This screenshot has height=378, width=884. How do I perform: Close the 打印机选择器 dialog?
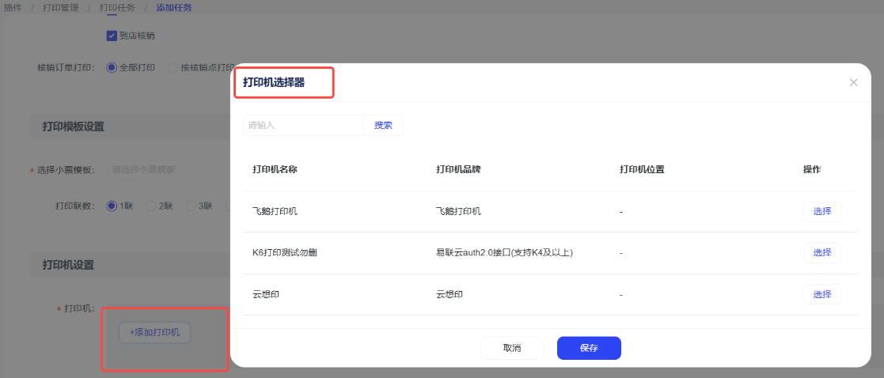(x=853, y=83)
